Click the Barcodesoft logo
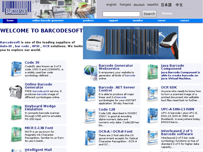203x152 pixels. click(17, 8)
